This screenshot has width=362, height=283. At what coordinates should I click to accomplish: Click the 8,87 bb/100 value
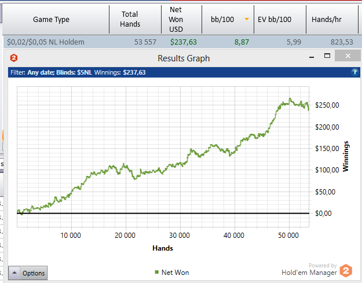(x=242, y=42)
